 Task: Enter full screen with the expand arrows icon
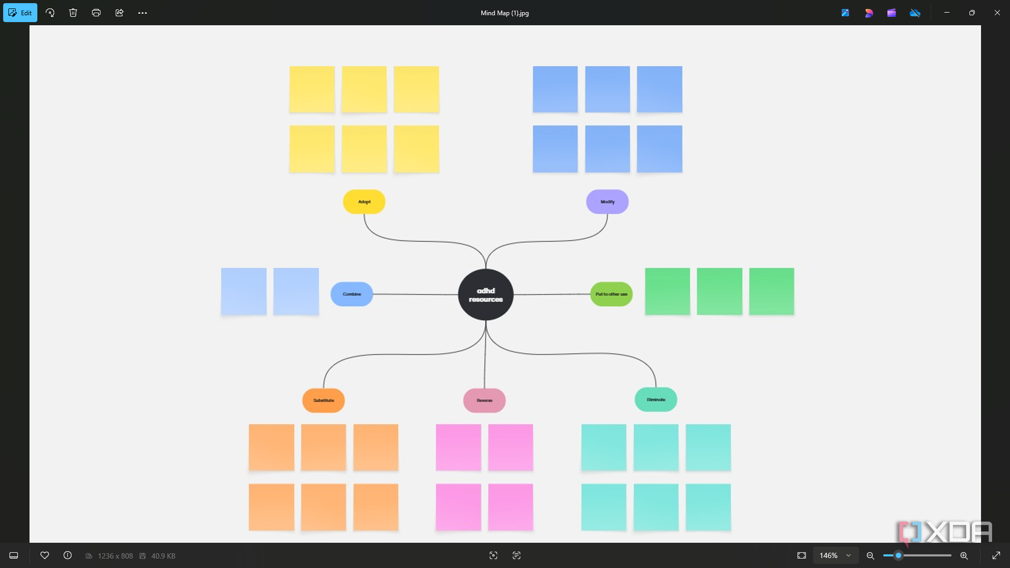996,555
